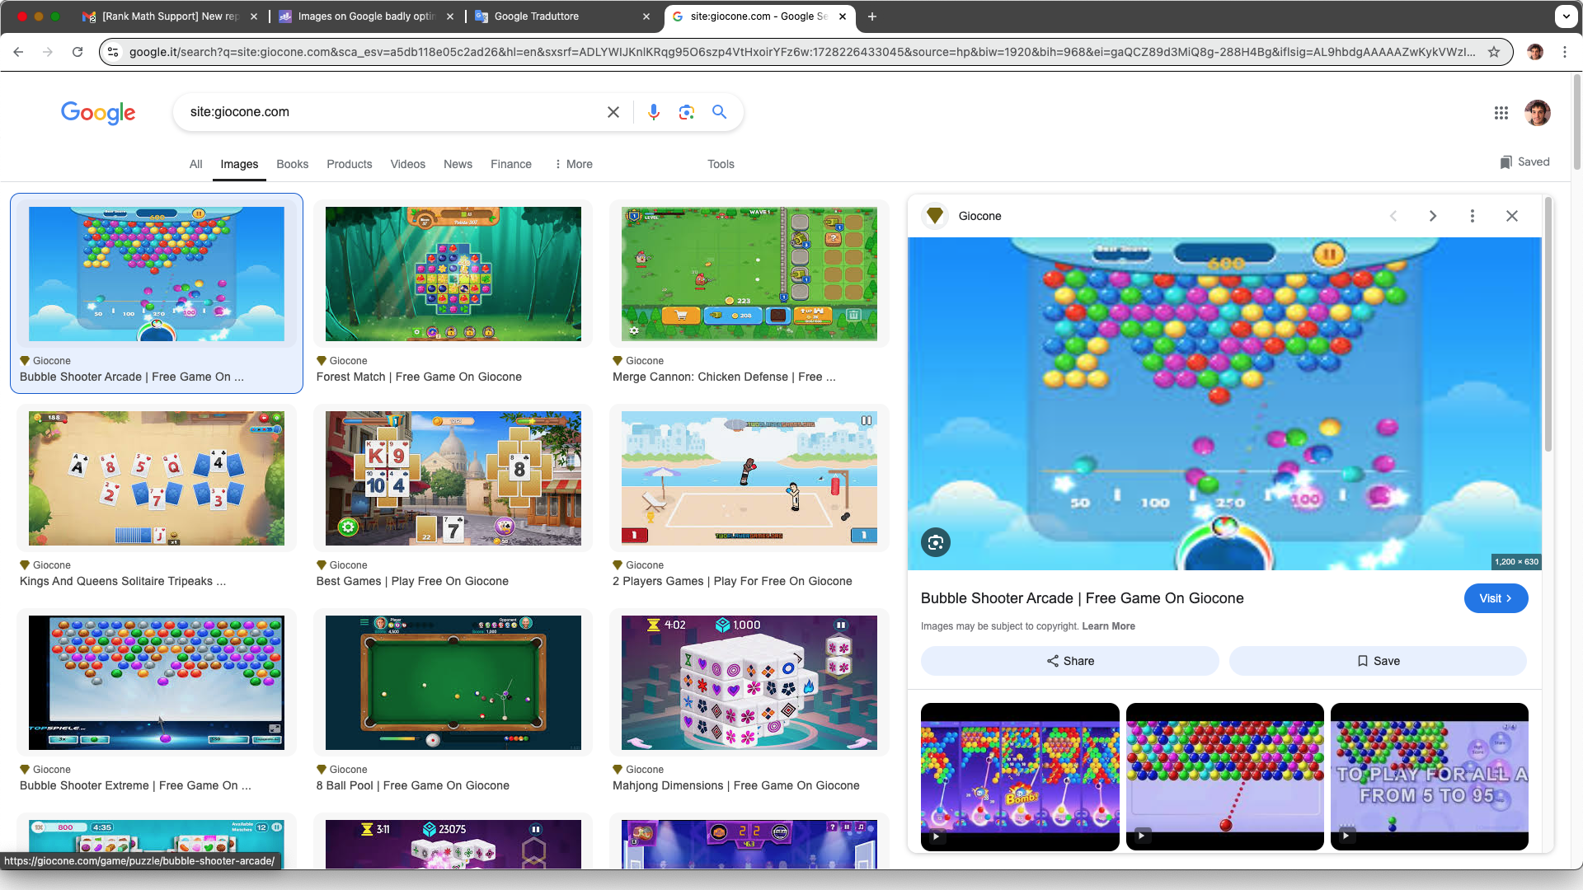Open Bubble Shooter Extreme thumbnail
1583x890 pixels.
pyautogui.click(x=156, y=682)
